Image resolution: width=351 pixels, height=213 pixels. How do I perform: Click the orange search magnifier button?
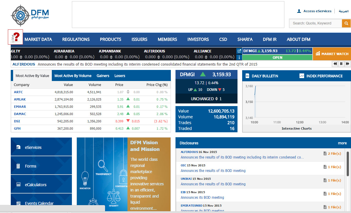[346, 23]
